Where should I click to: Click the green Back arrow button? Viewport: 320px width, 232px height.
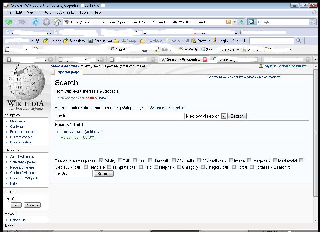8,22
